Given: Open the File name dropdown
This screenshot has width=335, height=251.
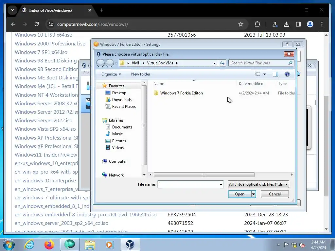Looking at the screenshot, I should click(221, 184).
